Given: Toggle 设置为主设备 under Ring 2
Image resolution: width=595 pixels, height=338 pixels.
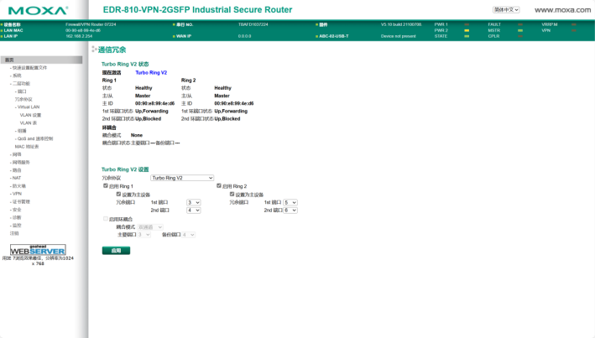Looking at the screenshot, I should pyautogui.click(x=232, y=195).
